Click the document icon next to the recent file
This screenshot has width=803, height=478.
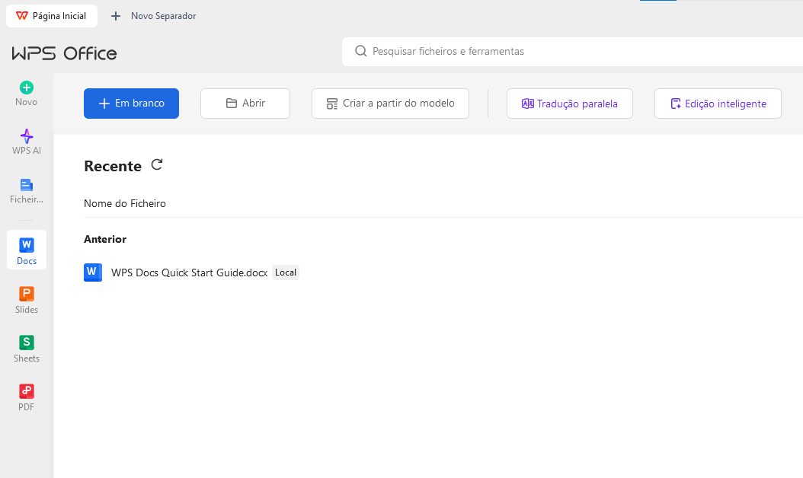pos(92,272)
